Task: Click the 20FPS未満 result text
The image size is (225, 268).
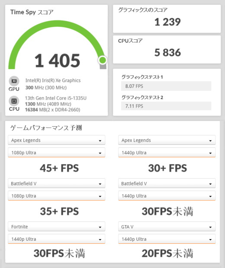Action: point(167,253)
